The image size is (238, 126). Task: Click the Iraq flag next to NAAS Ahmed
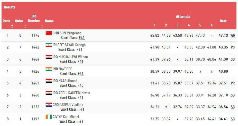click(49, 81)
